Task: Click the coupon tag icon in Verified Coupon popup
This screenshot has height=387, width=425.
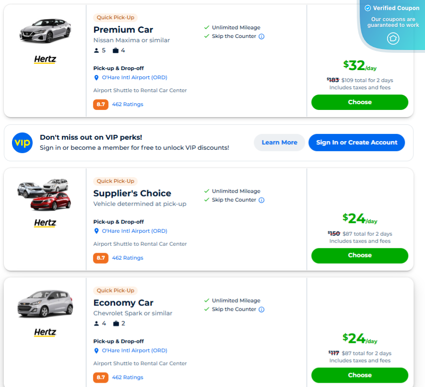Action: pyautogui.click(x=393, y=38)
